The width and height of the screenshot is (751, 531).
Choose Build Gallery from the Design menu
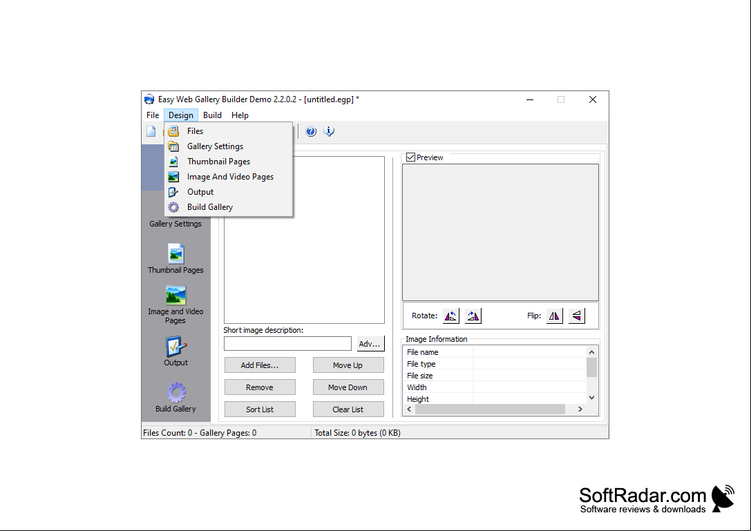coord(229,207)
